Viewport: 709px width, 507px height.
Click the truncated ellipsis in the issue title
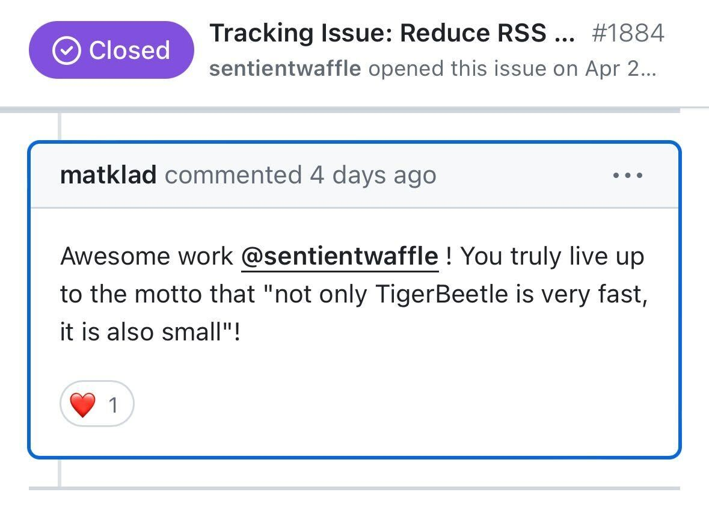(x=563, y=35)
